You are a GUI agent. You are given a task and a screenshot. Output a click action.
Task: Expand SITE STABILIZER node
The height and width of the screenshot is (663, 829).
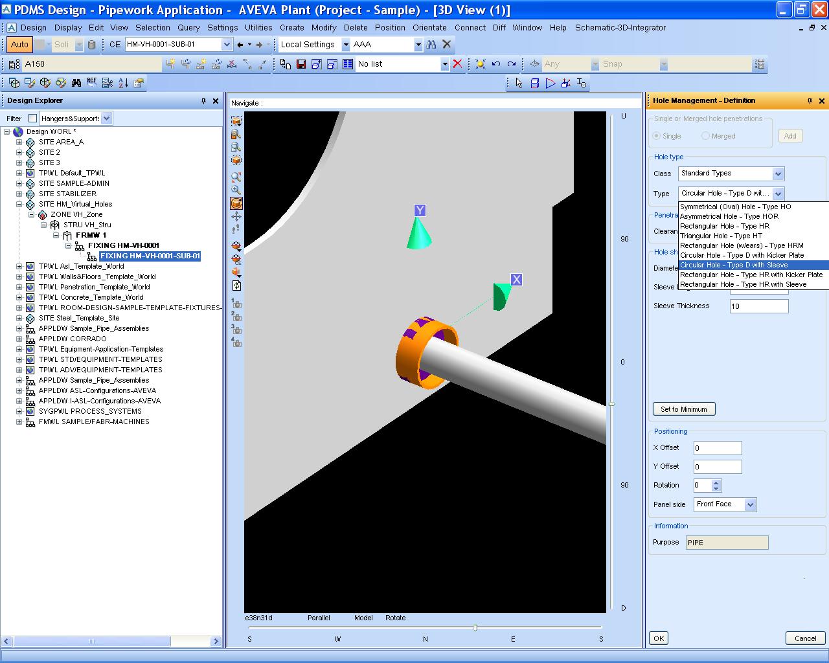[19, 194]
